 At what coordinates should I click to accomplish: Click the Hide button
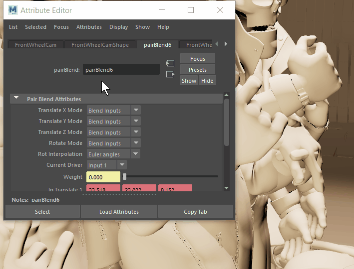pos(207,81)
